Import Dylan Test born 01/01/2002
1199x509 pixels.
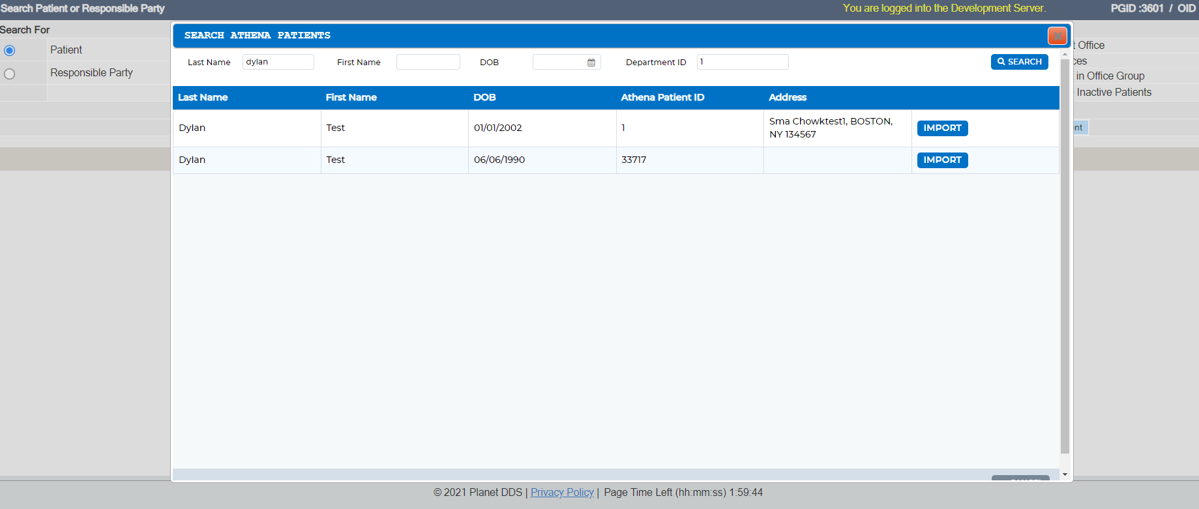click(942, 128)
